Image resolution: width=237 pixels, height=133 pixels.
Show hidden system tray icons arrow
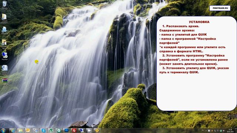[206, 131]
